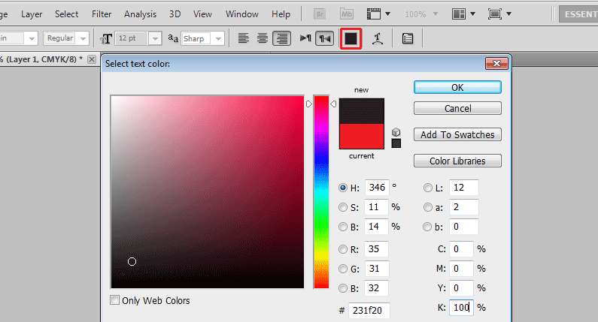Screen dimensions: 598x322
Task: Select the L lightness radio button
Action: click(x=428, y=188)
